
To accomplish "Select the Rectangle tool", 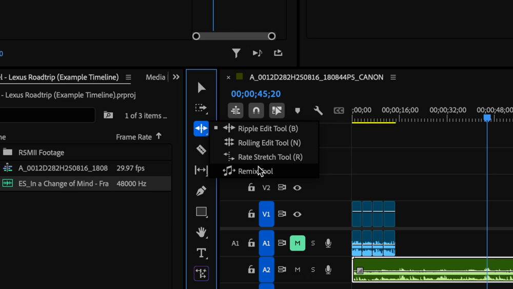I will pos(201,212).
